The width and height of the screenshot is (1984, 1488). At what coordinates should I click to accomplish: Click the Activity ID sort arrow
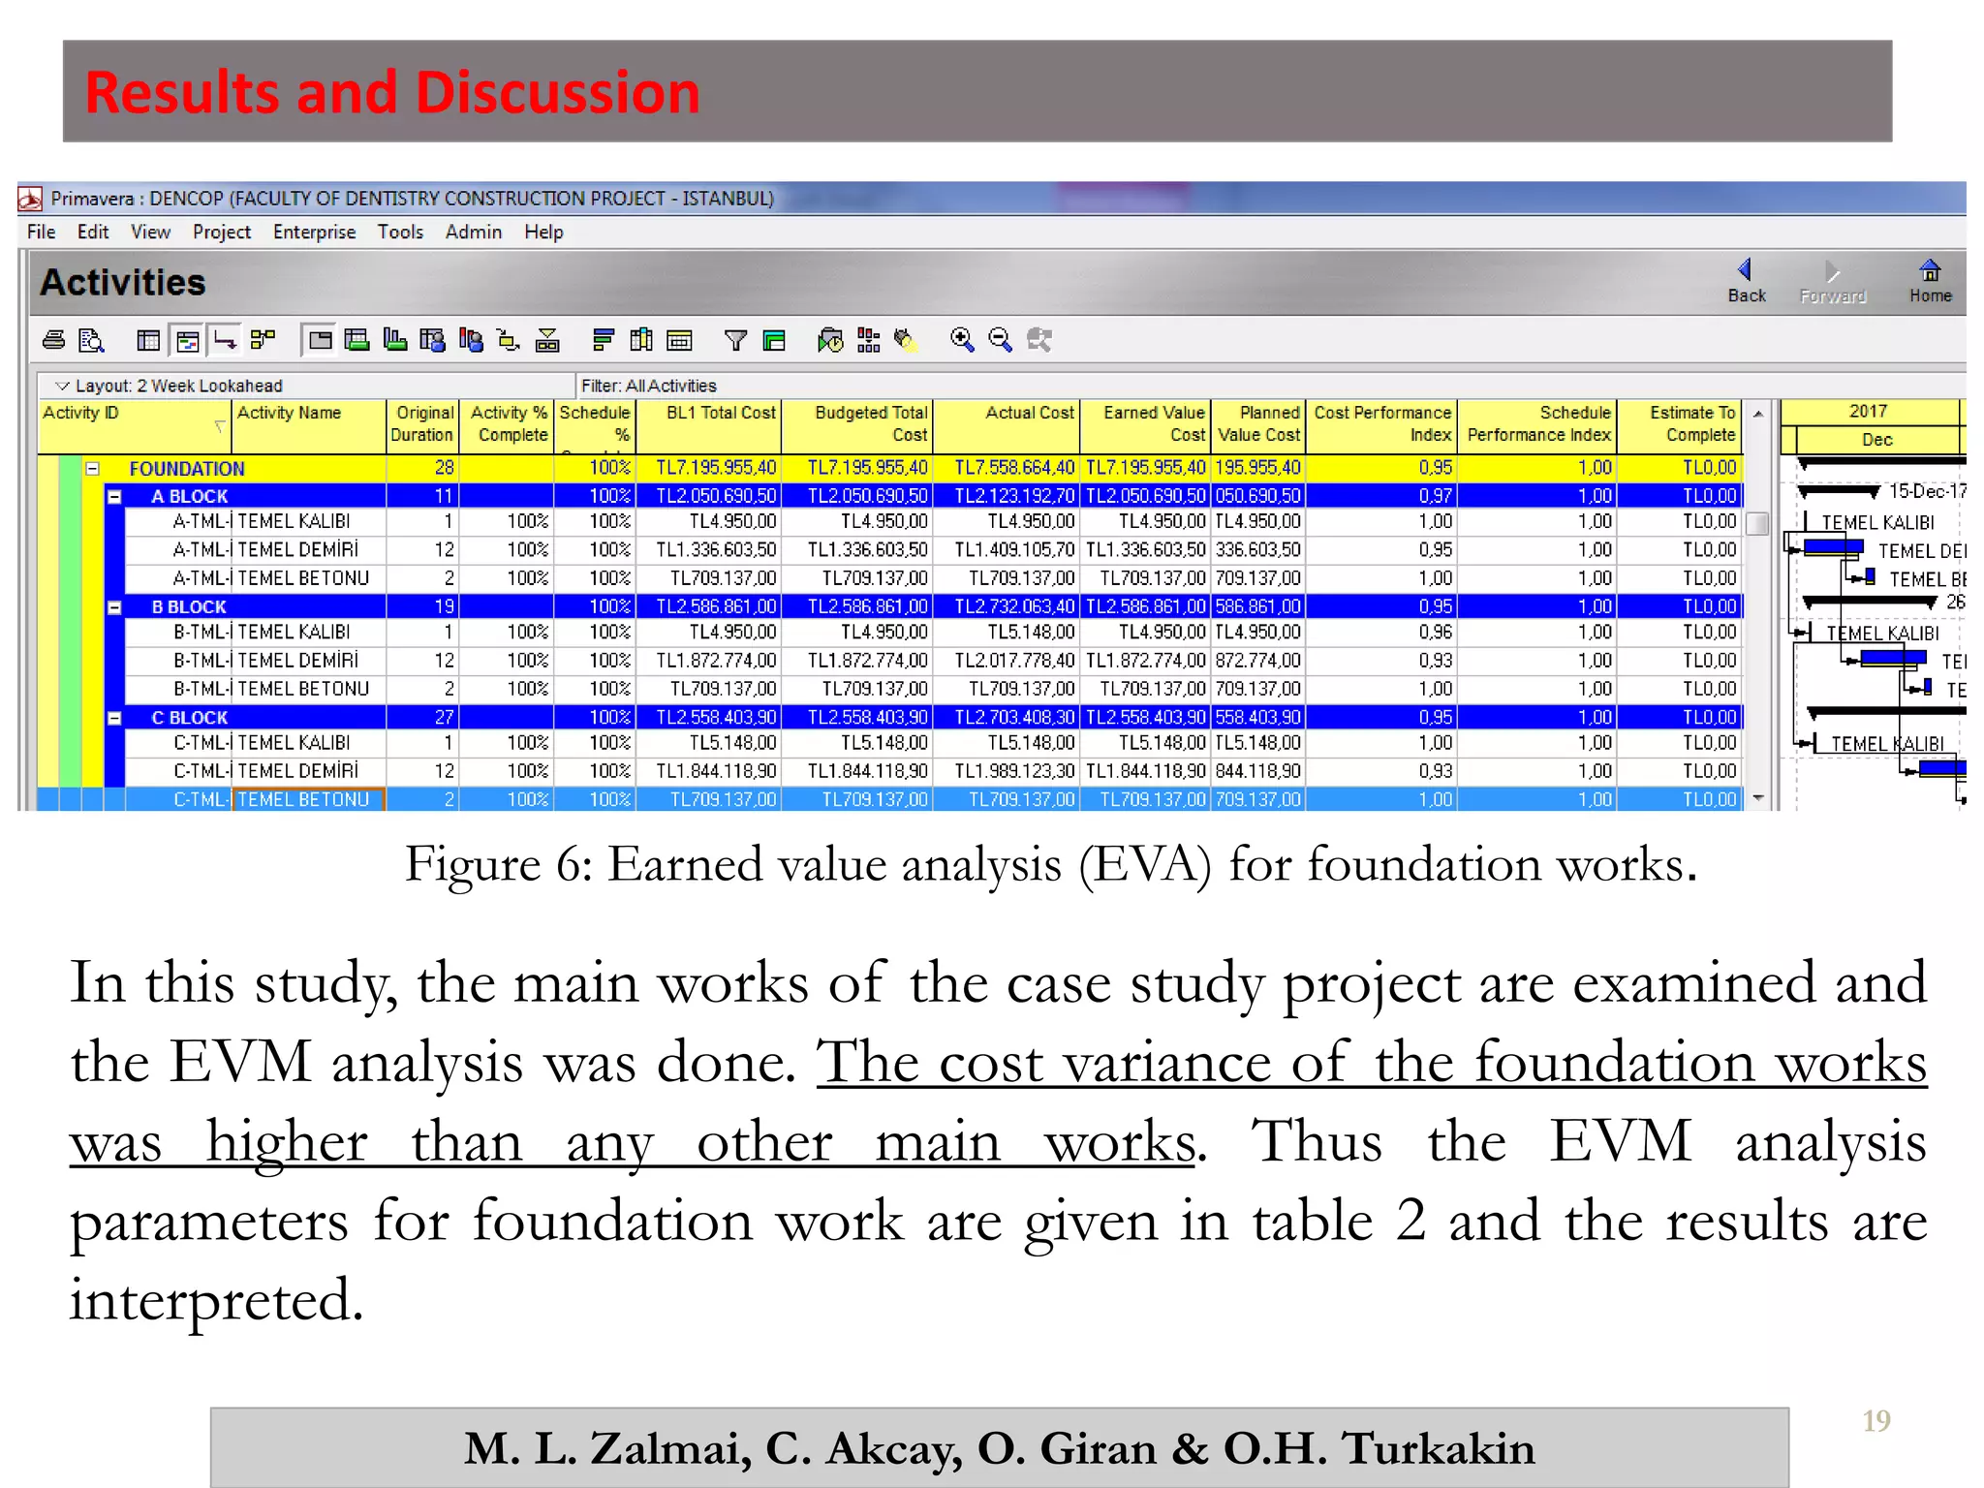tap(220, 426)
